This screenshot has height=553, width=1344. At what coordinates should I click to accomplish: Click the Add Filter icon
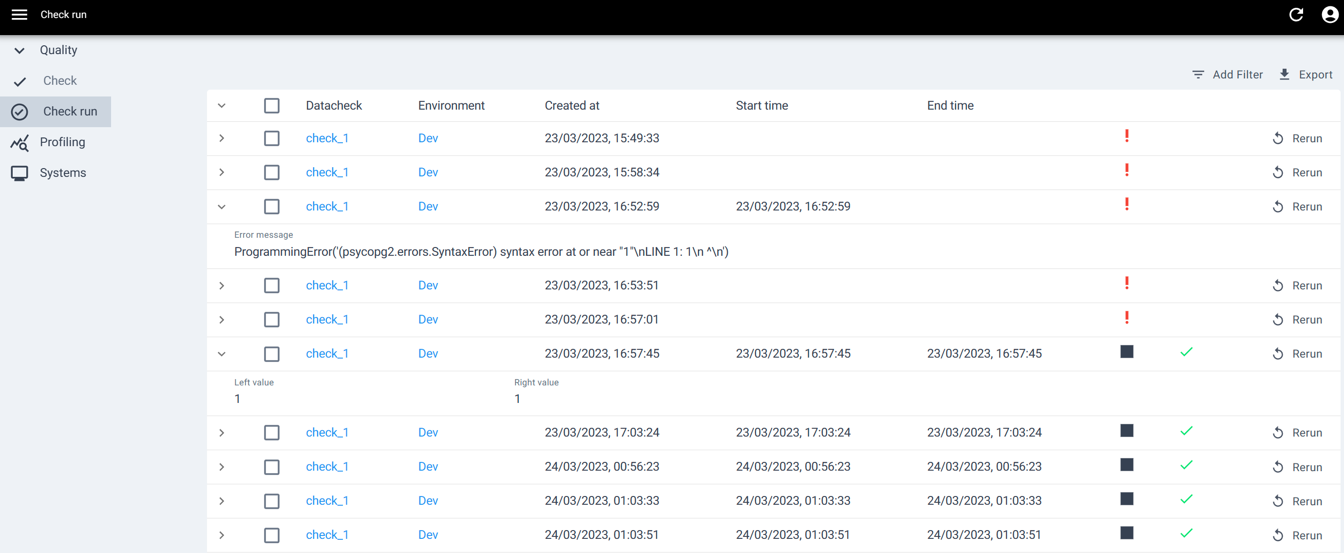(1198, 75)
